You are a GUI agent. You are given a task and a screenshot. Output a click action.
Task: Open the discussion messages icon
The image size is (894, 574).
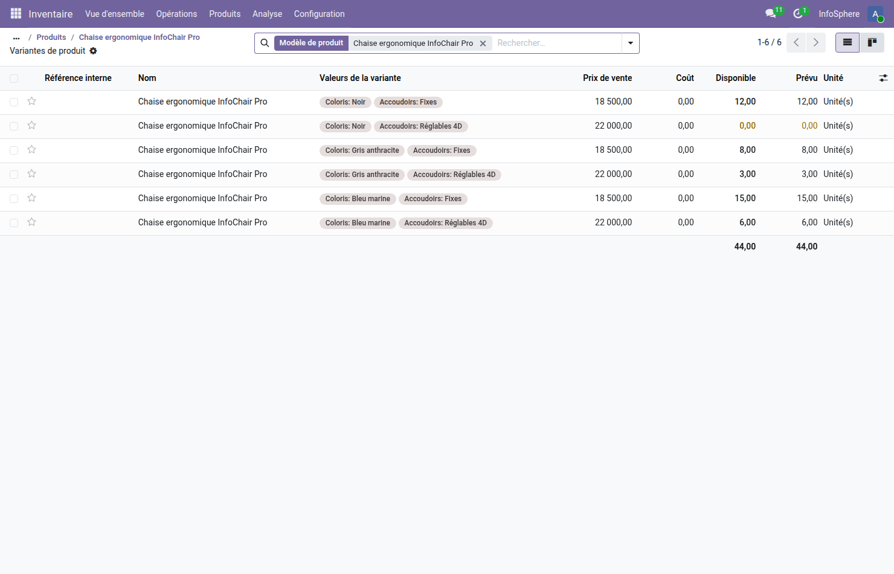[771, 13]
